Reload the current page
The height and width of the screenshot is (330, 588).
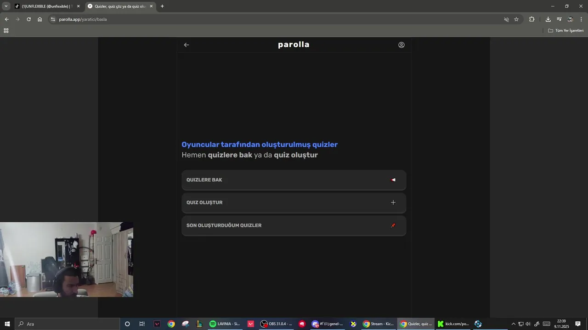28,19
